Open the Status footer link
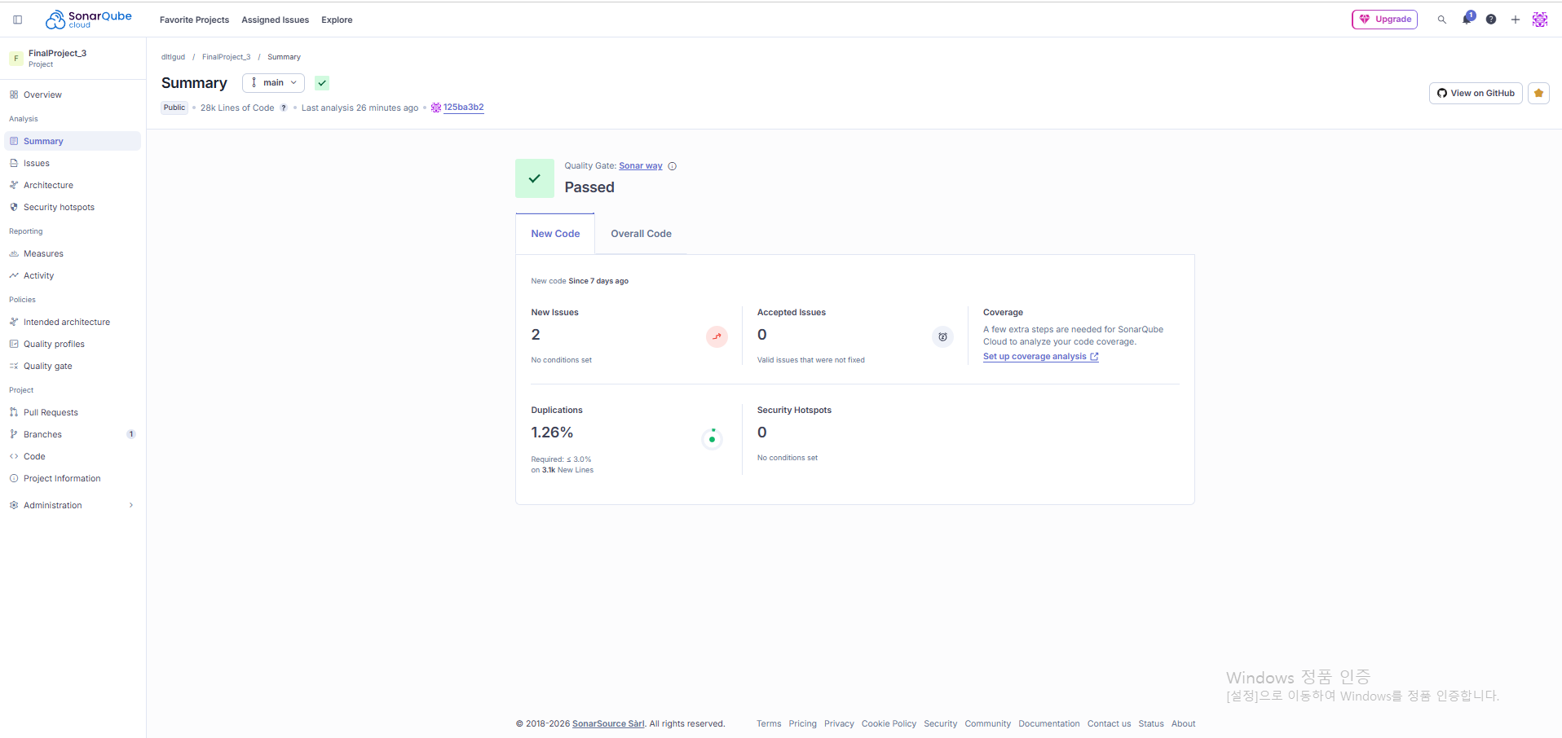 pos(1151,724)
